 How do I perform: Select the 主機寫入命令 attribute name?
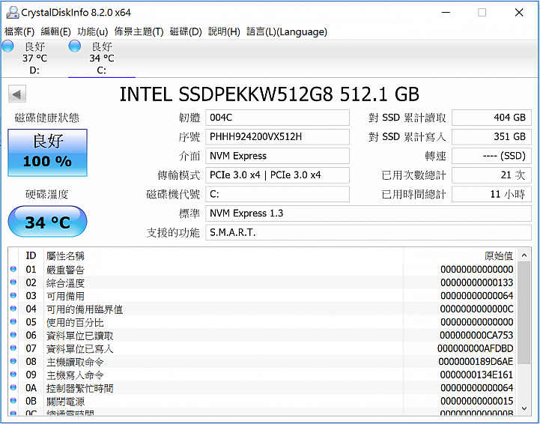coord(75,375)
